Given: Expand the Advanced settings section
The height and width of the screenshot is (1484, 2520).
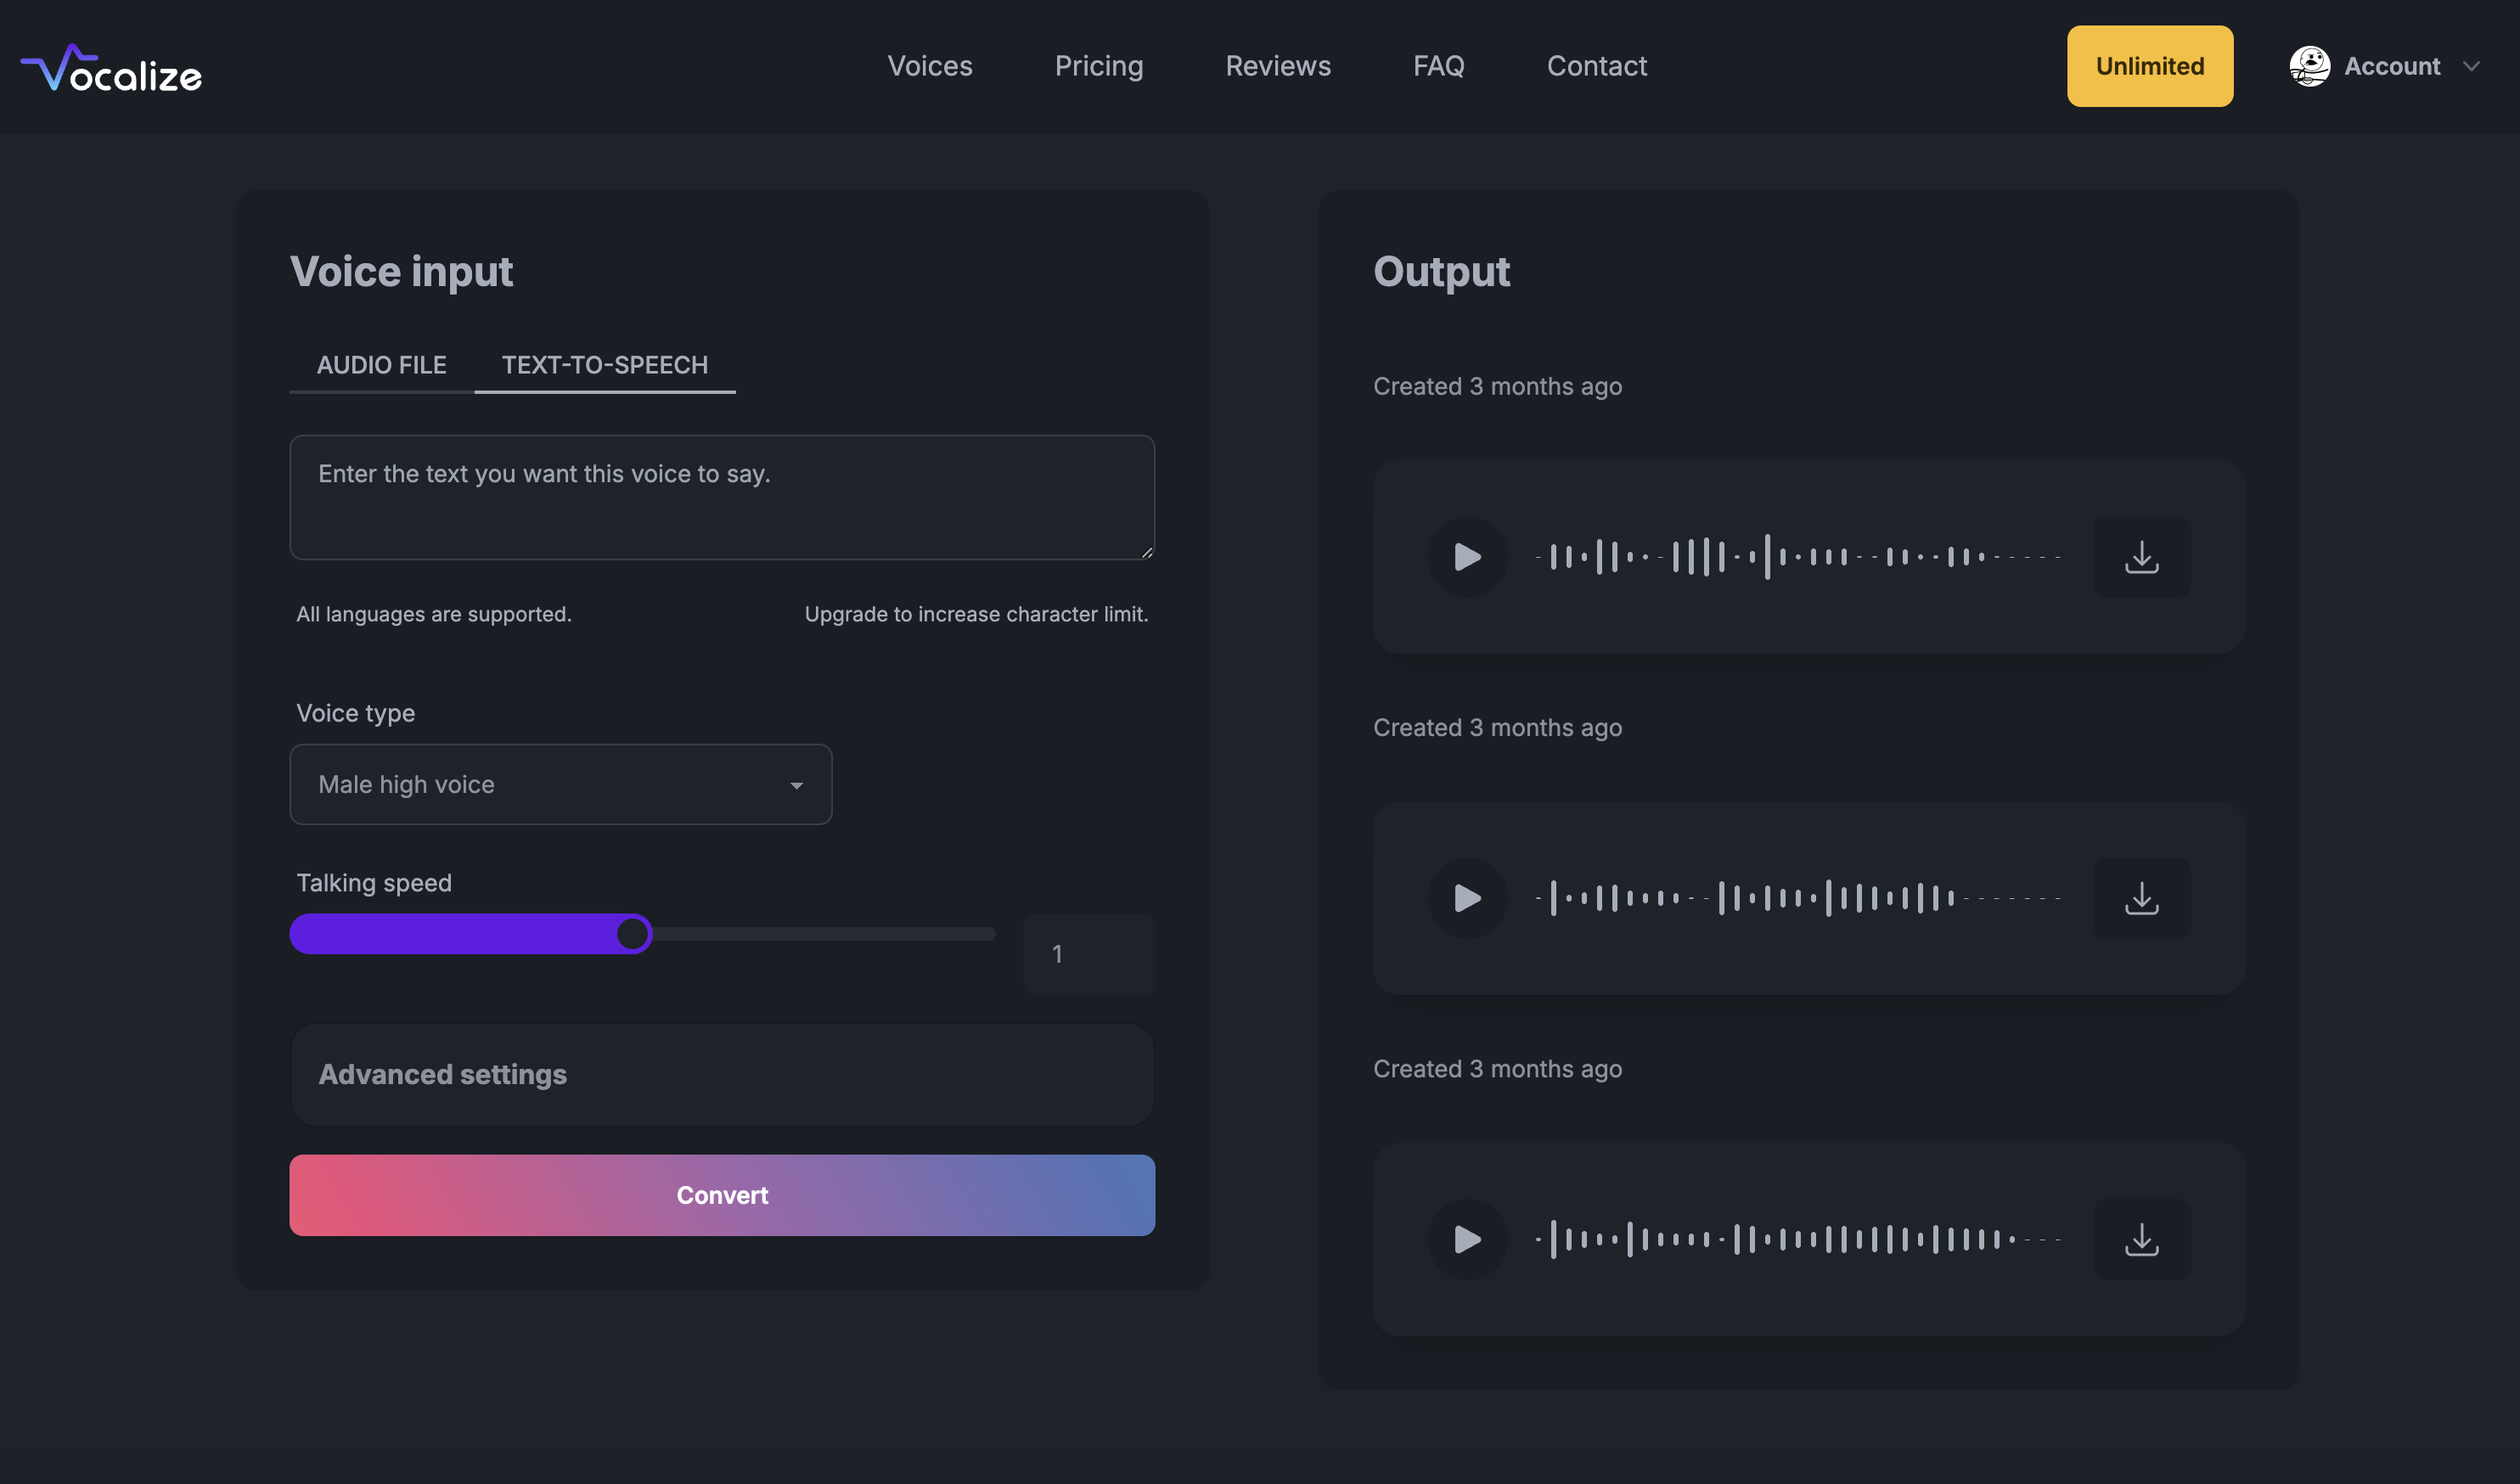Looking at the screenshot, I should coord(721,1074).
